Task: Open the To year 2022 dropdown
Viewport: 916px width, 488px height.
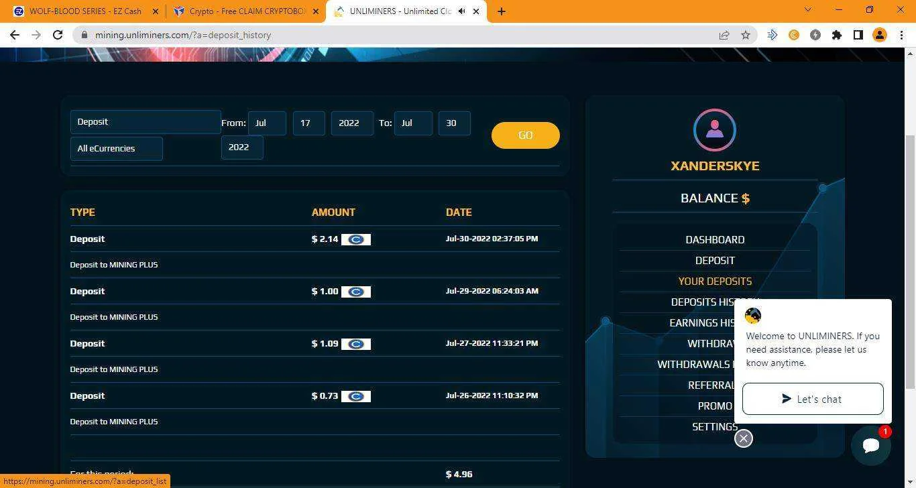Action: (242, 147)
